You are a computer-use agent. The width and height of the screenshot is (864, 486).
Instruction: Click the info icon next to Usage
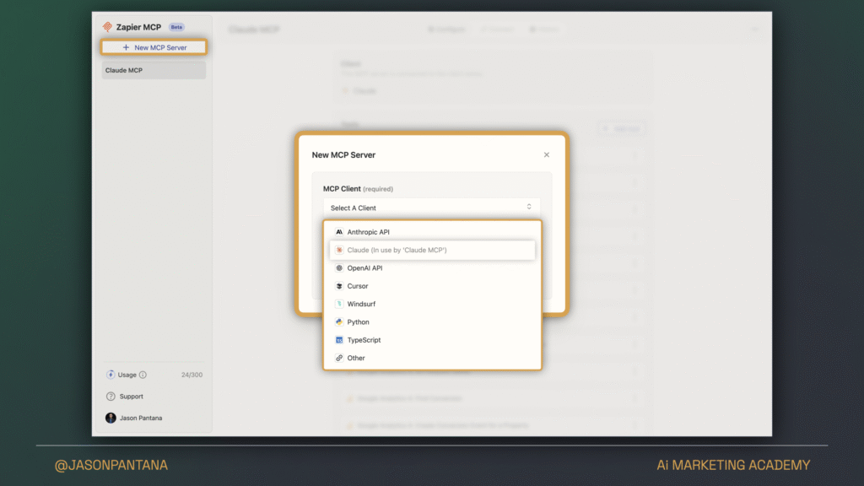pyautogui.click(x=143, y=375)
